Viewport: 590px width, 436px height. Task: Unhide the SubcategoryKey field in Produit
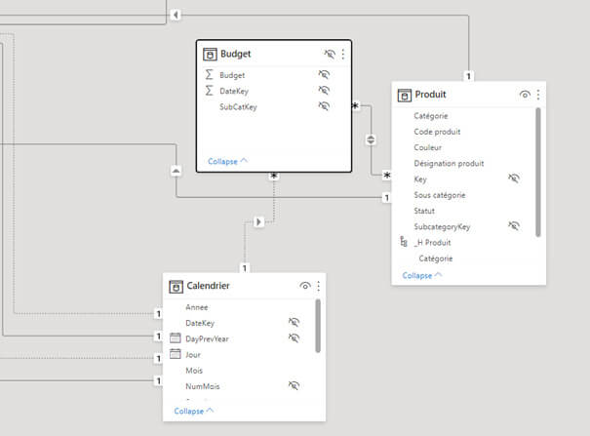click(x=514, y=225)
